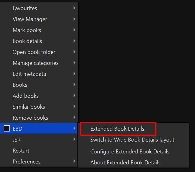Click Restart in the menu

pos(21,151)
